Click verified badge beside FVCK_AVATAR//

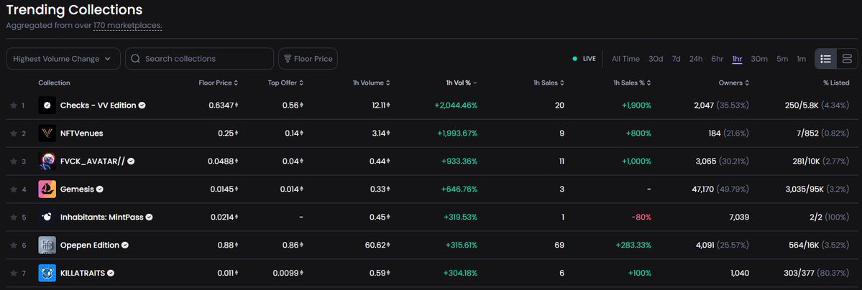[x=132, y=162]
